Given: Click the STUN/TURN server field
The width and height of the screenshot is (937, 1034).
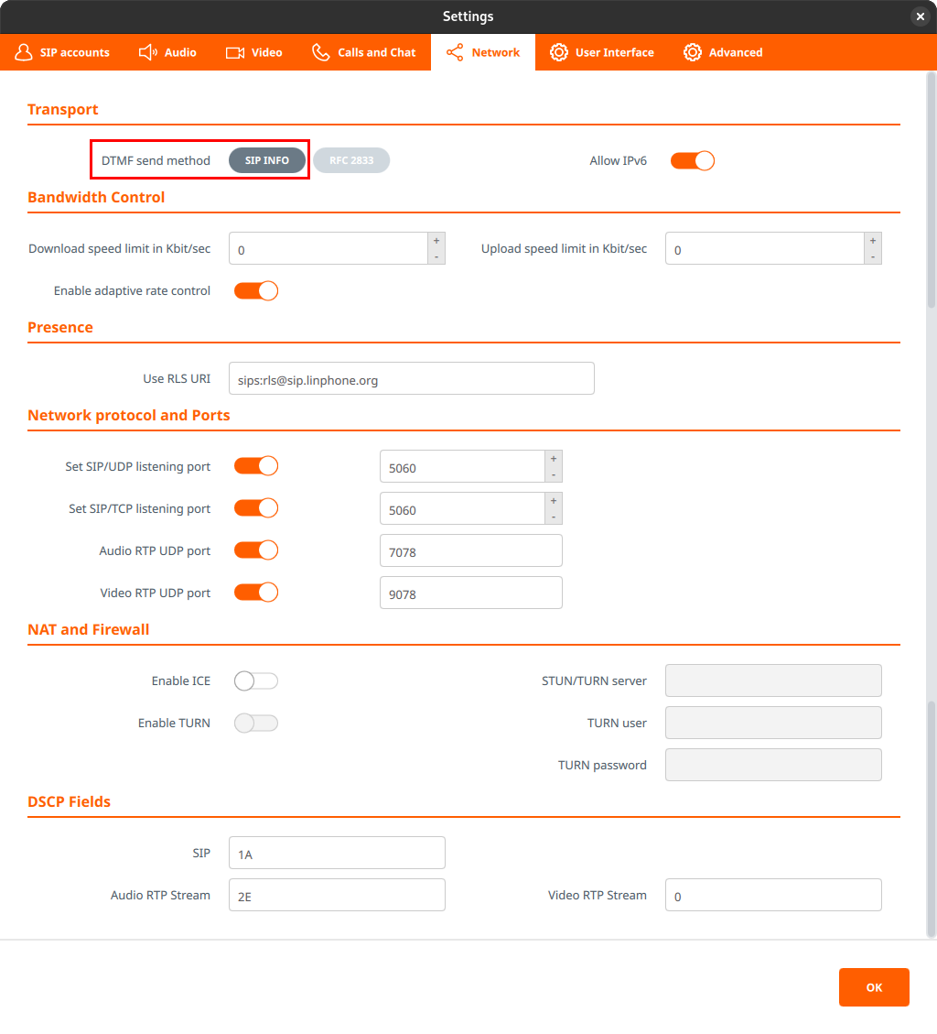Looking at the screenshot, I should (773, 680).
